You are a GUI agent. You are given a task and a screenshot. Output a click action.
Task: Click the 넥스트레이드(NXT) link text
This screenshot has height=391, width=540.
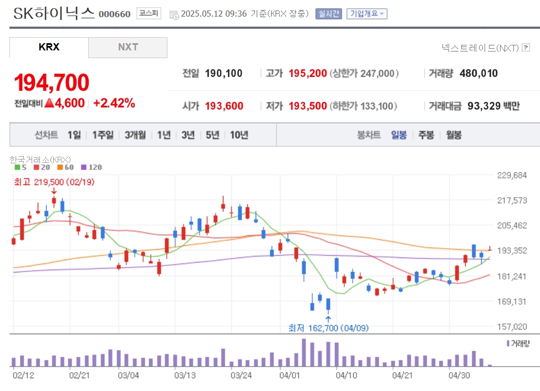[480, 48]
